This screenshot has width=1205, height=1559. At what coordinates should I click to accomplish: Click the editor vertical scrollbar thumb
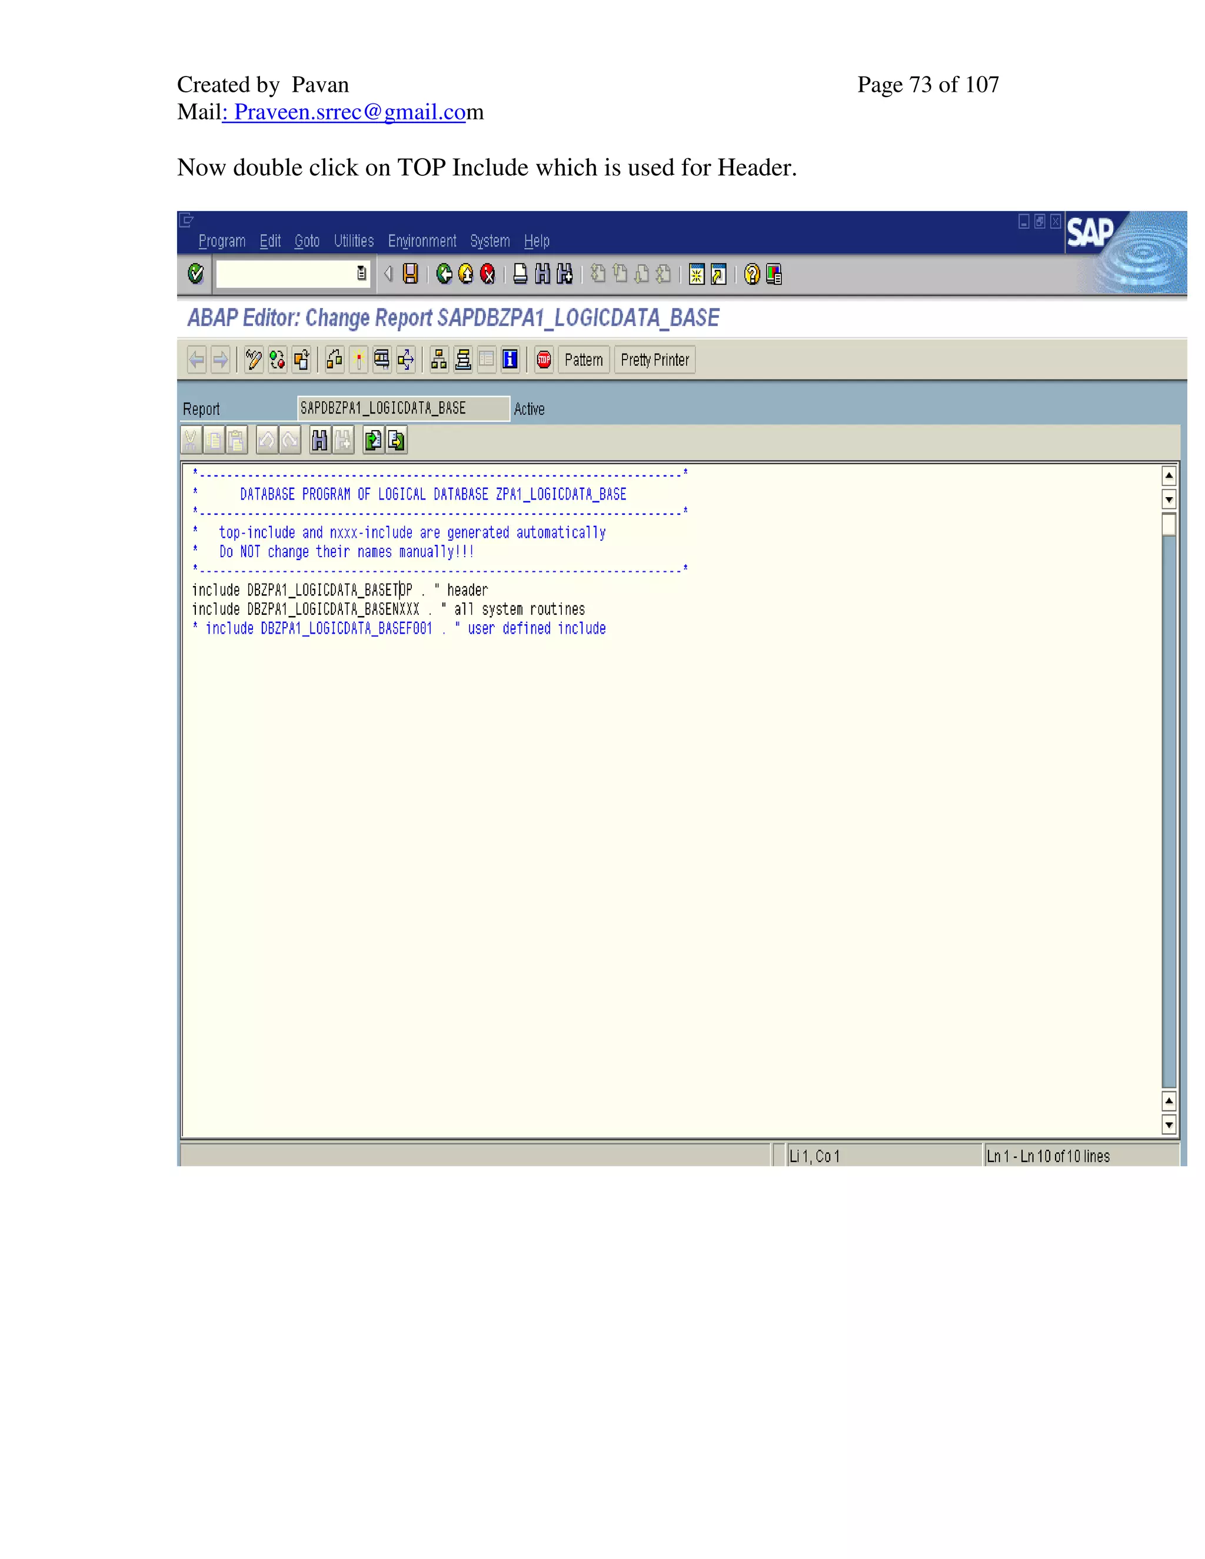pyautogui.click(x=1169, y=524)
